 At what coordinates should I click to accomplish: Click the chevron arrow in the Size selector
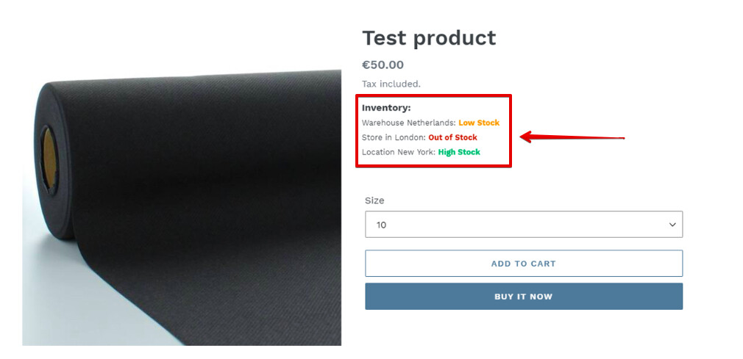[672, 225]
